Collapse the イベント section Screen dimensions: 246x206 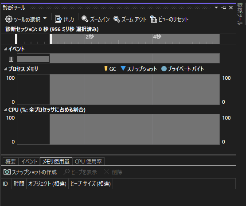5,49
